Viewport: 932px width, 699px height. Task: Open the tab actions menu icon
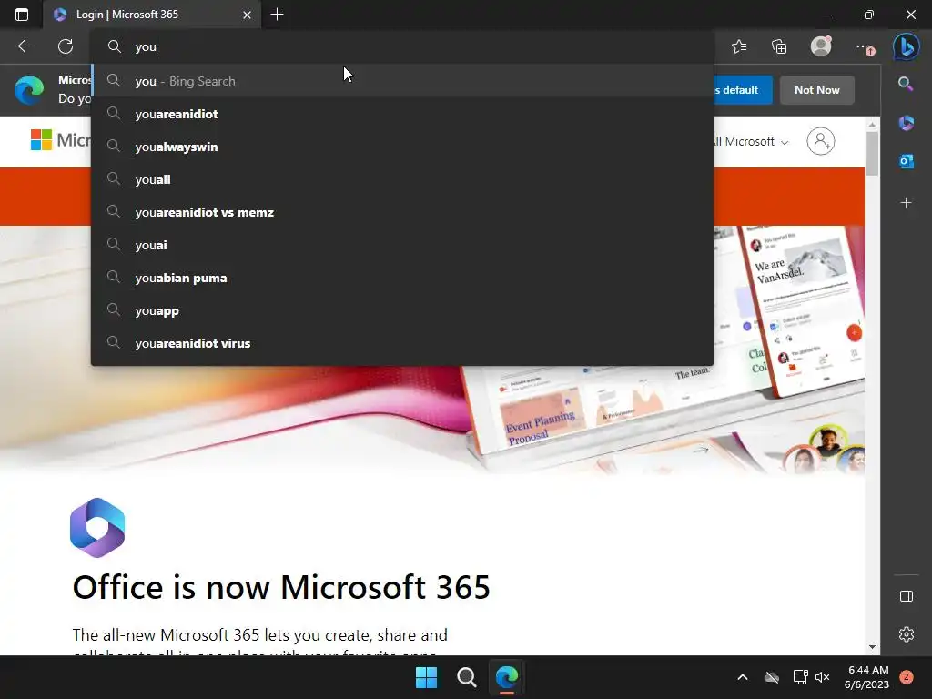point(22,15)
